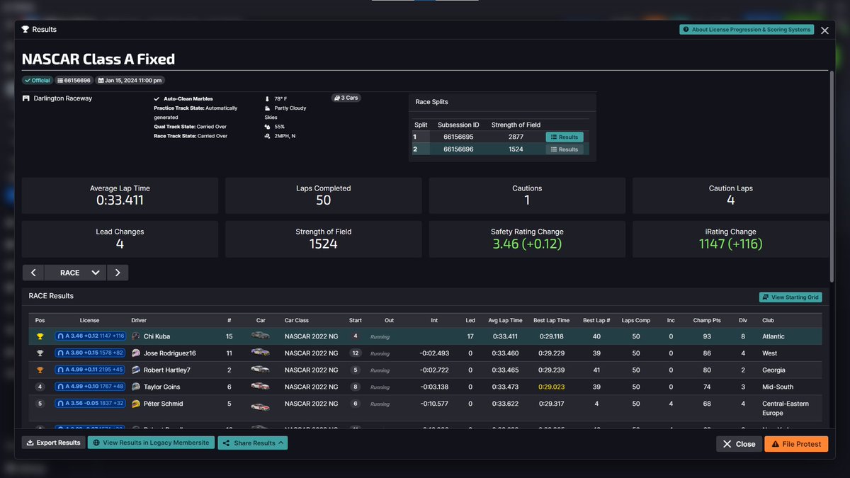Click the Avg Lap Time column header
Image resolution: width=850 pixels, height=478 pixels.
tap(505, 320)
